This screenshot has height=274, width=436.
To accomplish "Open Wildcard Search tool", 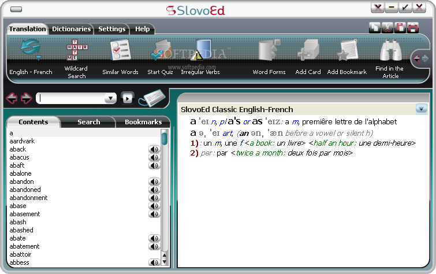I will [77, 50].
